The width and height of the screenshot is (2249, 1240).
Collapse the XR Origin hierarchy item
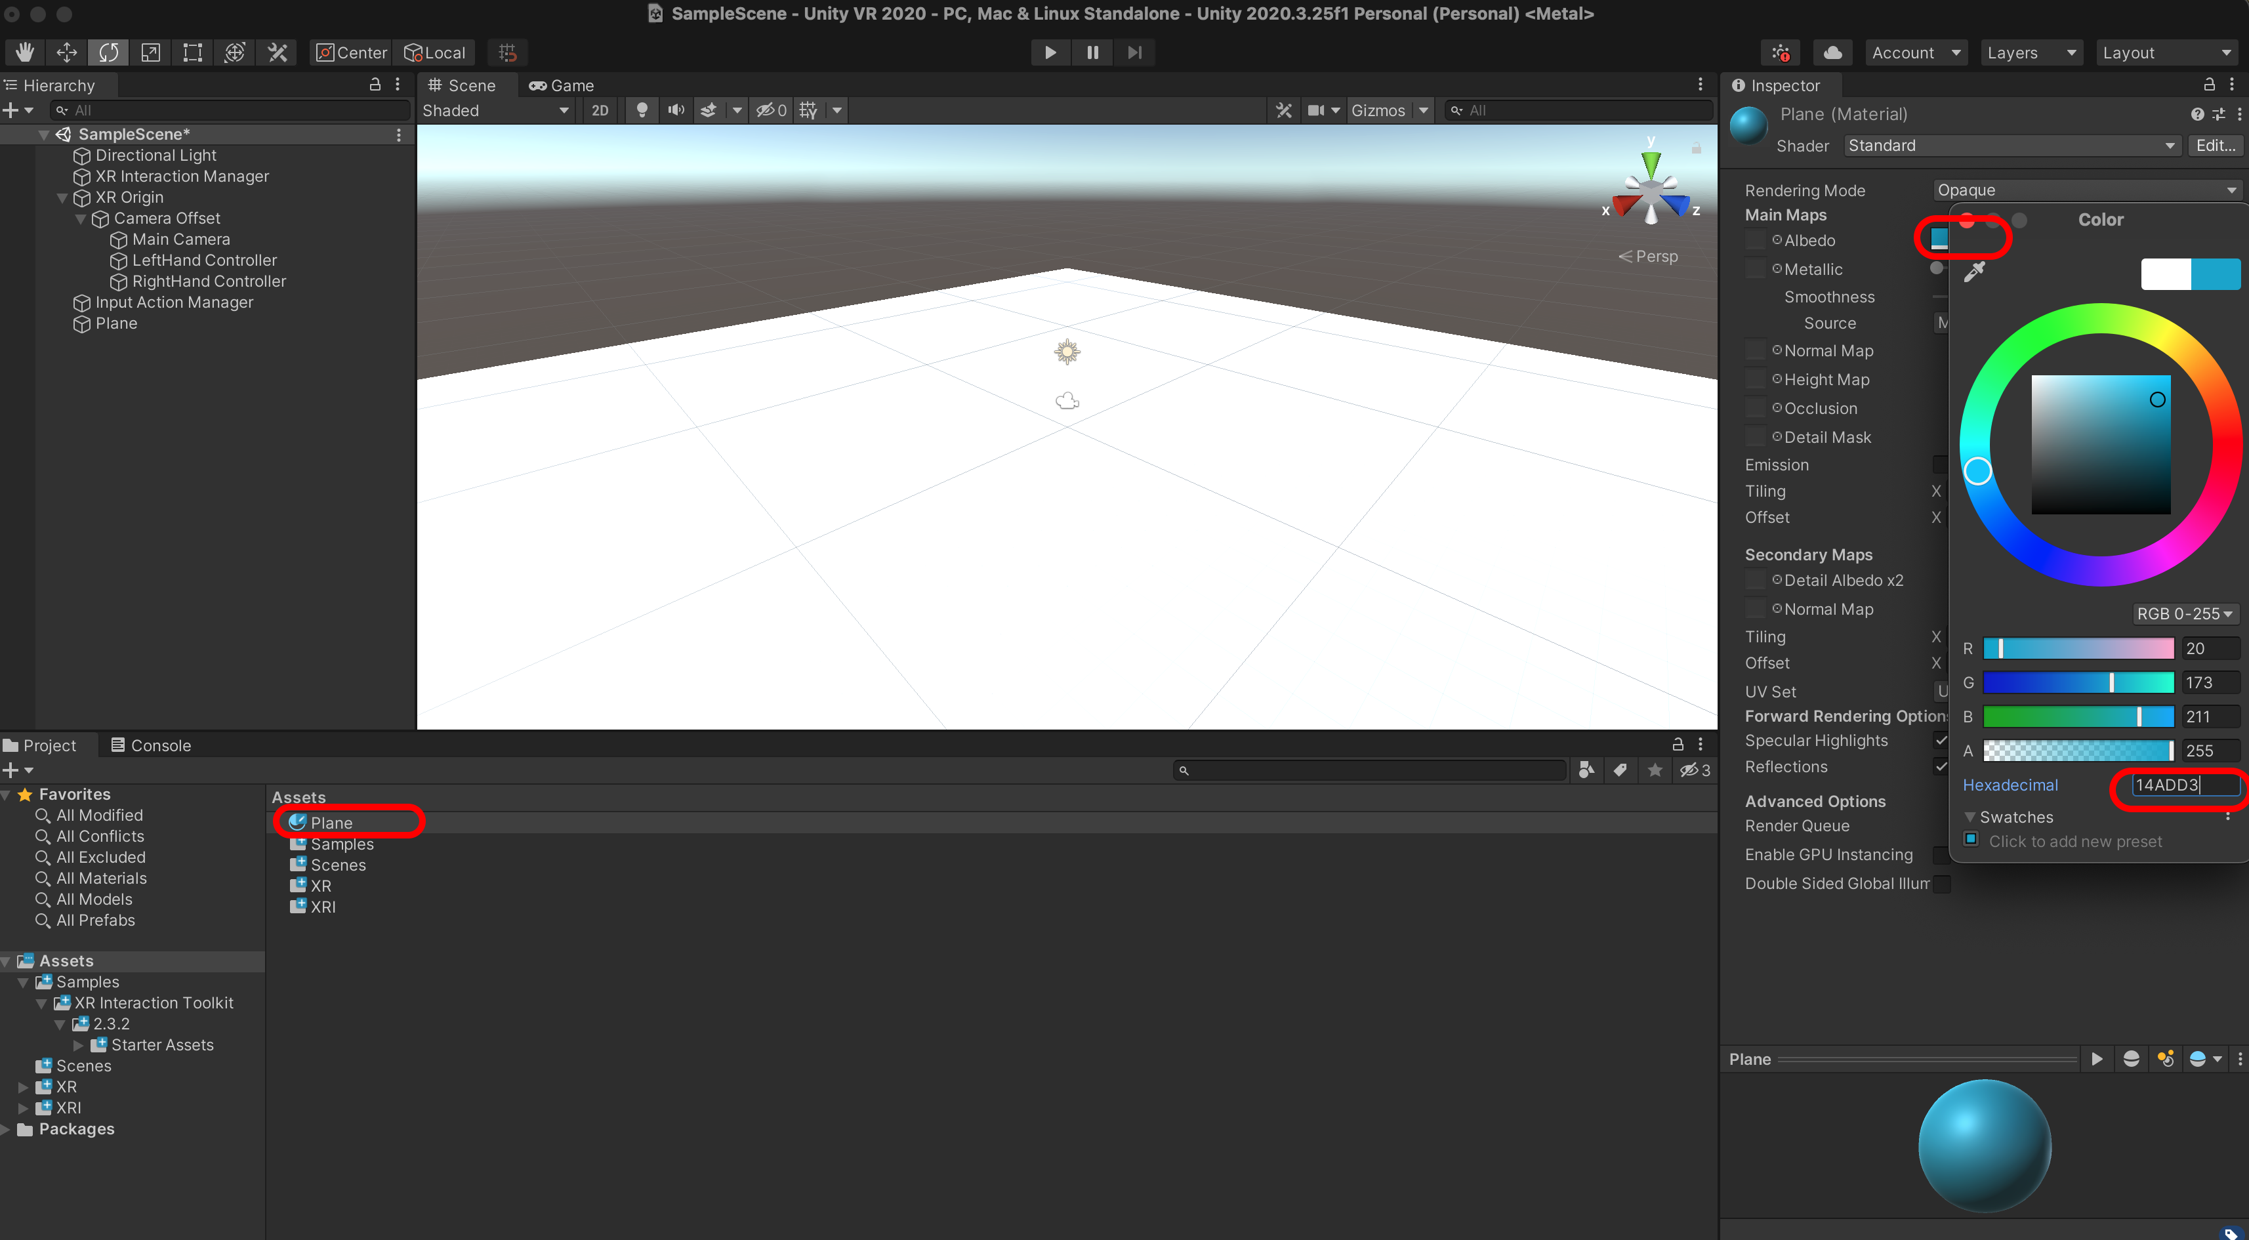pyautogui.click(x=62, y=197)
